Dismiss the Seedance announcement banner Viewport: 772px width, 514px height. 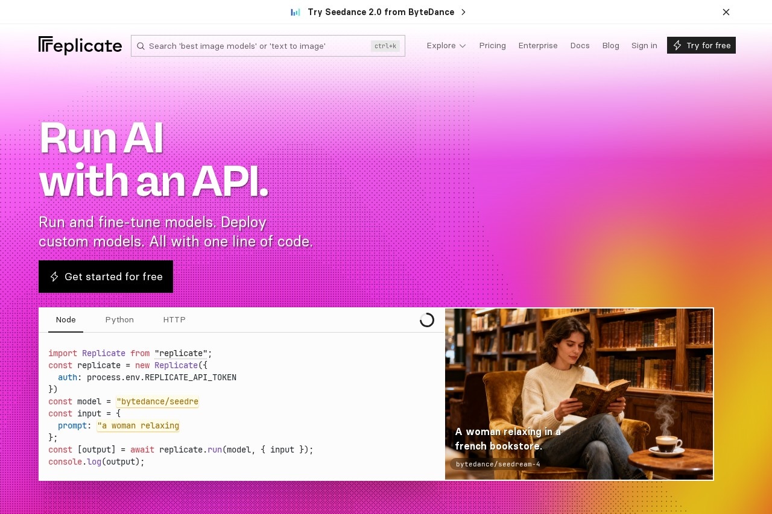726,12
